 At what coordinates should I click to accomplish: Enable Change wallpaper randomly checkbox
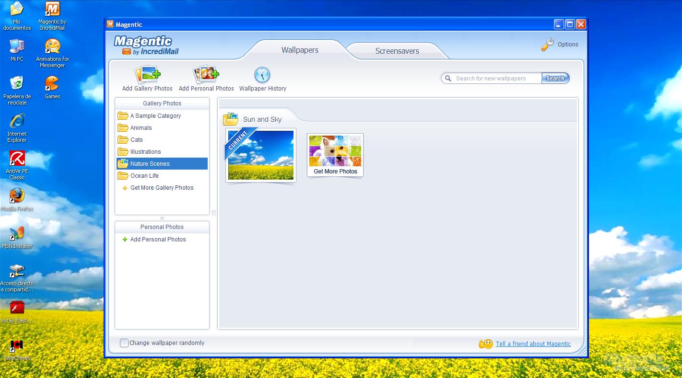coord(124,343)
